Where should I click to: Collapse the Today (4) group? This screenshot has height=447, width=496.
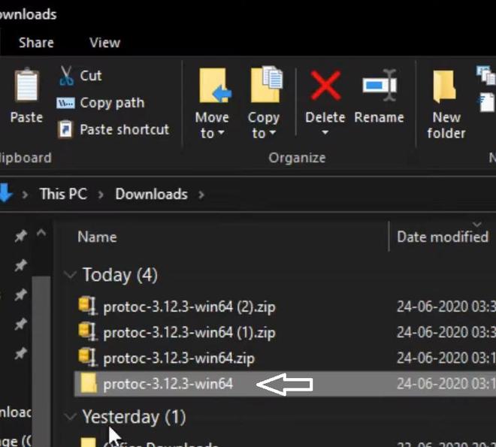70,274
